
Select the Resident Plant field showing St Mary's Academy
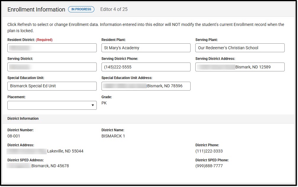pyautogui.click(x=146, y=48)
